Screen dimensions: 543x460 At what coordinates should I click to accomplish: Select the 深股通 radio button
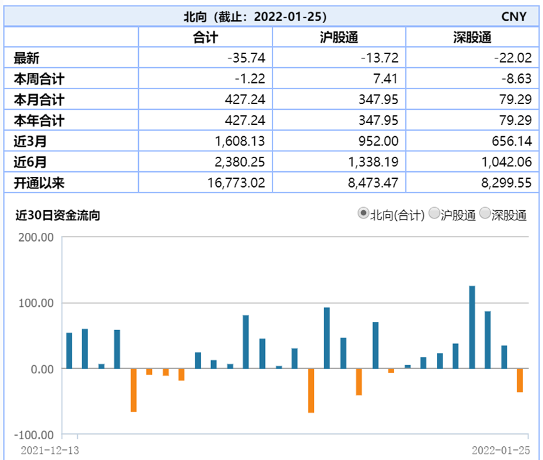click(x=485, y=213)
